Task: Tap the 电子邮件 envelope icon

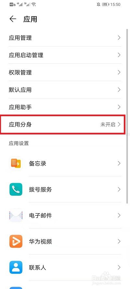Action: (x=16, y=215)
